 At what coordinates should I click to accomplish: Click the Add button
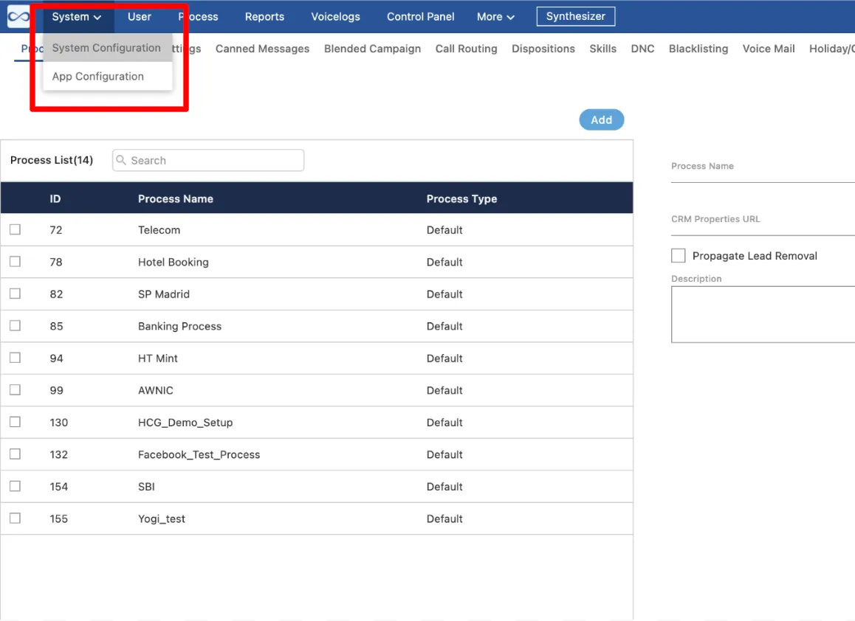602,119
